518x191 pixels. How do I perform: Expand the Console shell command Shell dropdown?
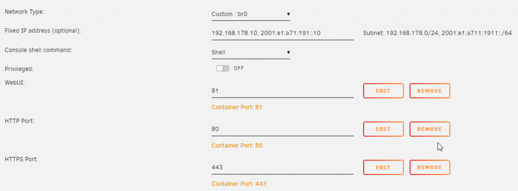pyautogui.click(x=251, y=52)
